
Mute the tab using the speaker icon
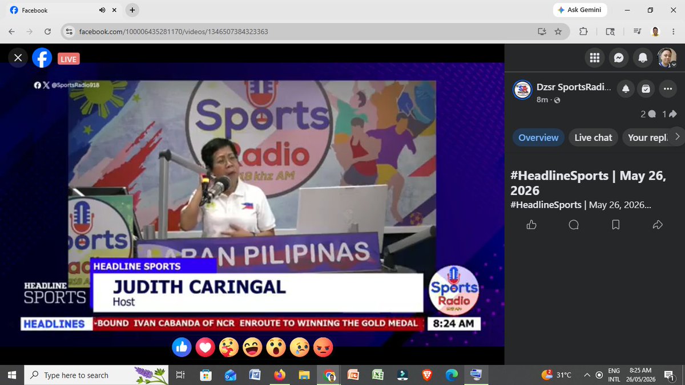click(102, 10)
